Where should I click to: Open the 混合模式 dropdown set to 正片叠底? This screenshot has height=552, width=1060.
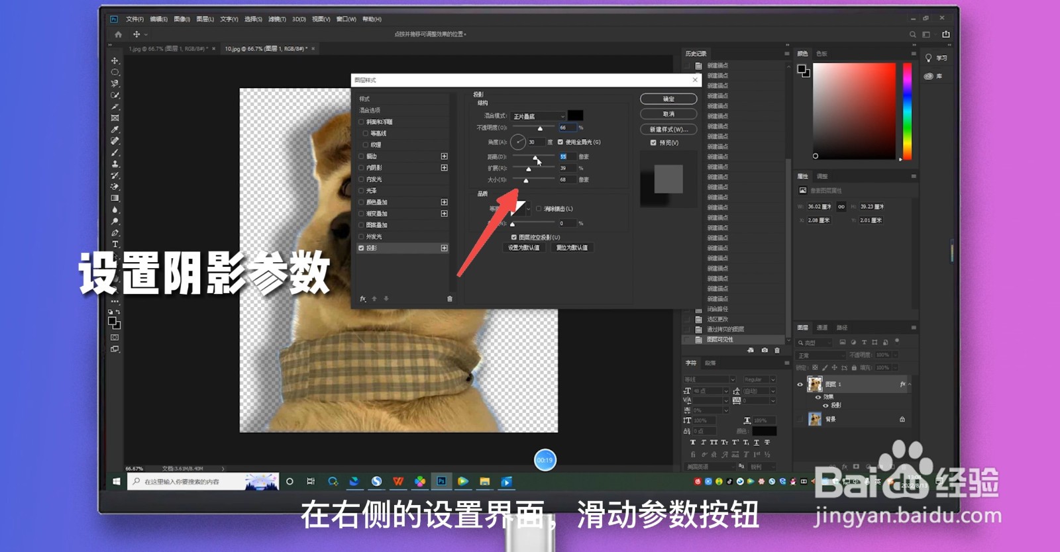(537, 116)
